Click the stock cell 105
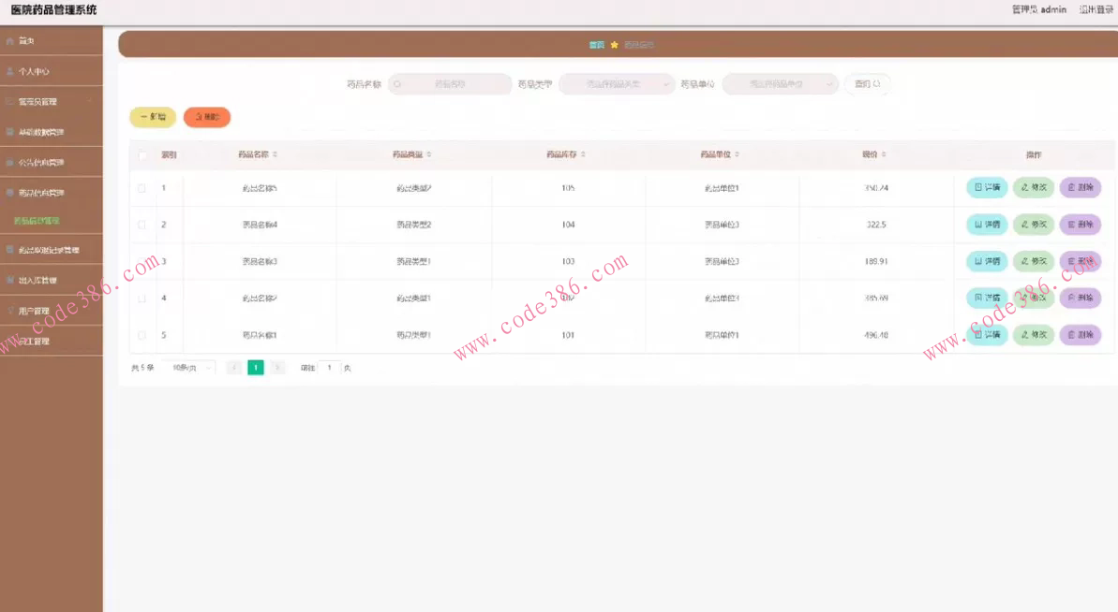 click(x=568, y=189)
